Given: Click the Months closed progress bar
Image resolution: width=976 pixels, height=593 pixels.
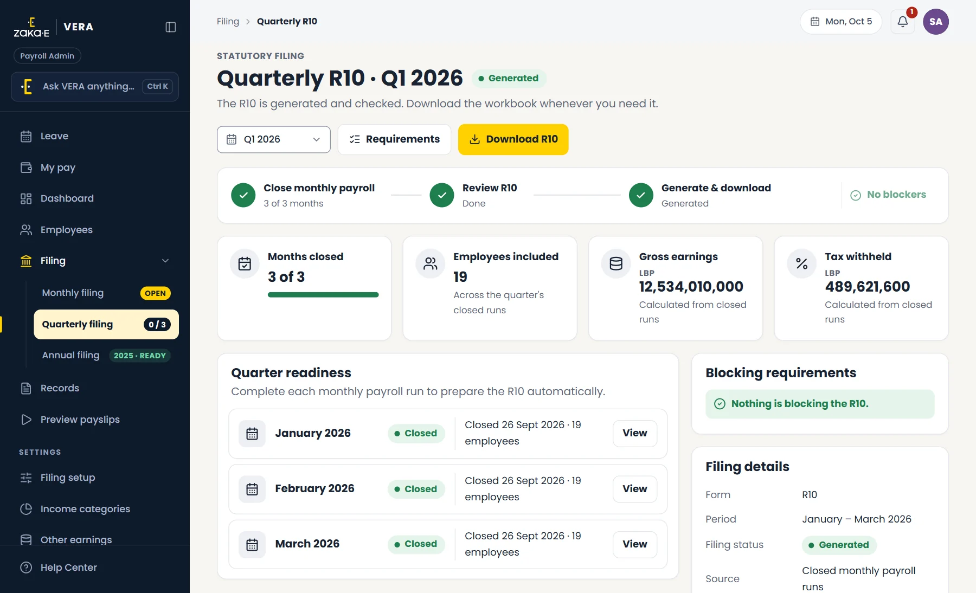Looking at the screenshot, I should pos(323,295).
